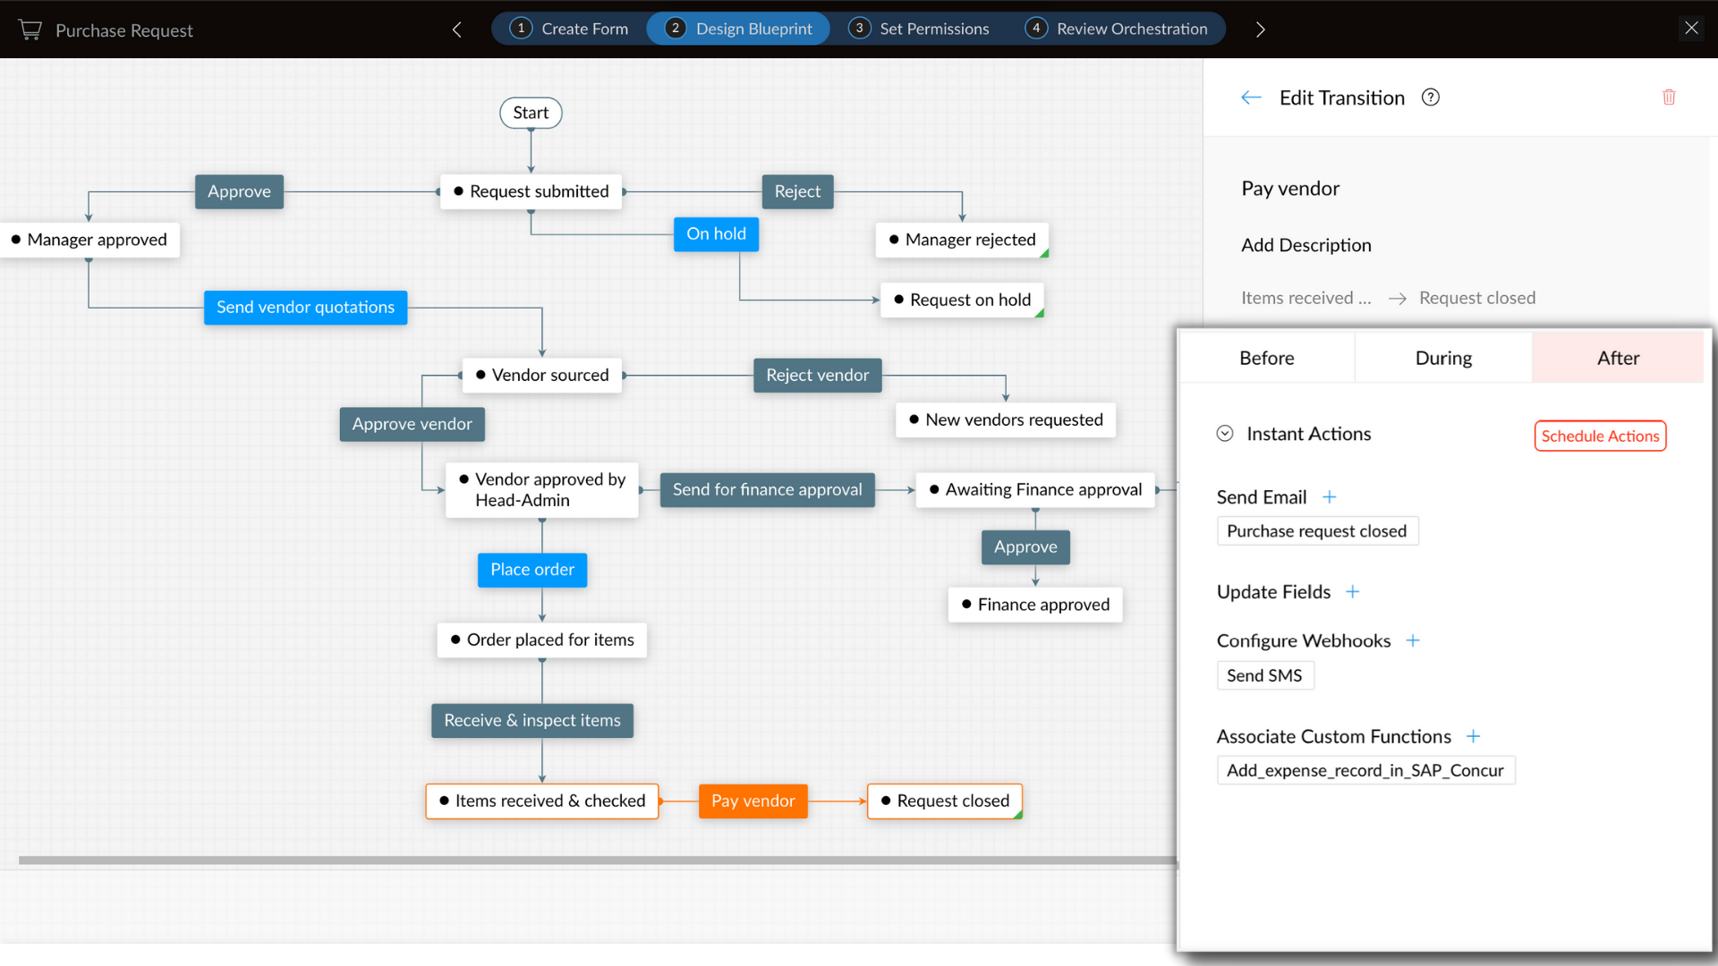Viewport: 1718px width, 966px height.
Task: Select the Approve transition below Awaiting Finance
Action: (1025, 547)
